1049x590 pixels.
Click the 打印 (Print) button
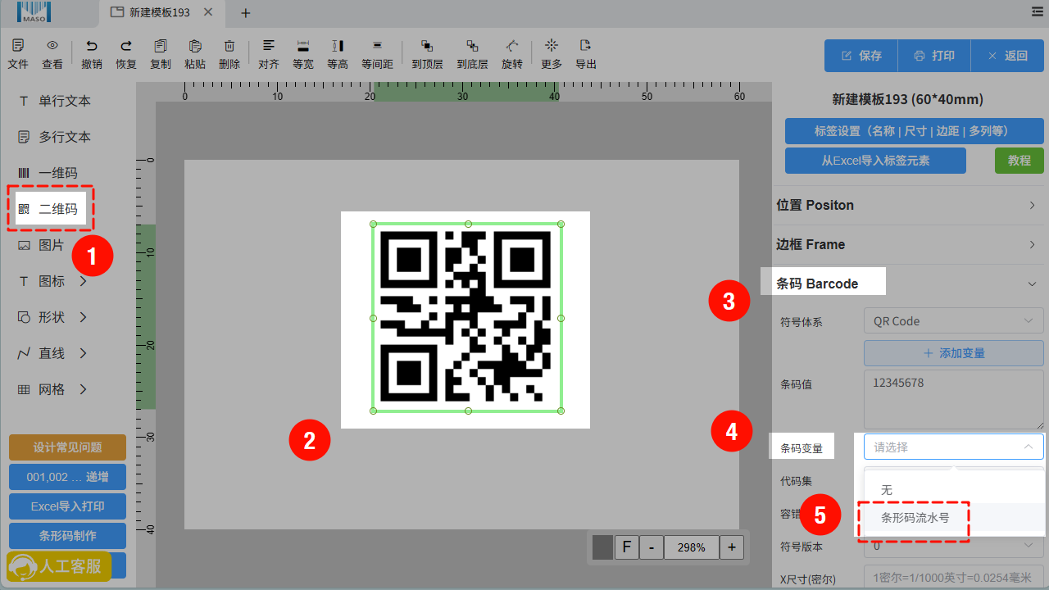click(x=934, y=56)
